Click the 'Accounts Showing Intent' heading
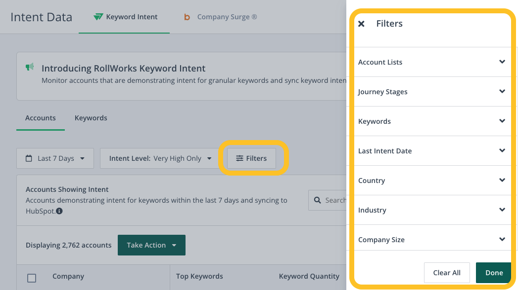The image size is (518, 290). (67, 189)
